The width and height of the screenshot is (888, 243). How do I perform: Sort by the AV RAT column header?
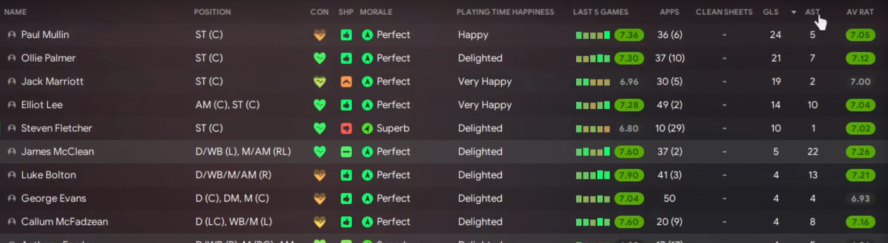click(860, 12)
